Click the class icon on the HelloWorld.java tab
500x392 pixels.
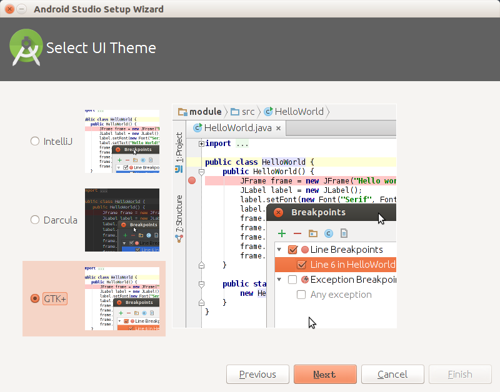[x=197, y=128]
